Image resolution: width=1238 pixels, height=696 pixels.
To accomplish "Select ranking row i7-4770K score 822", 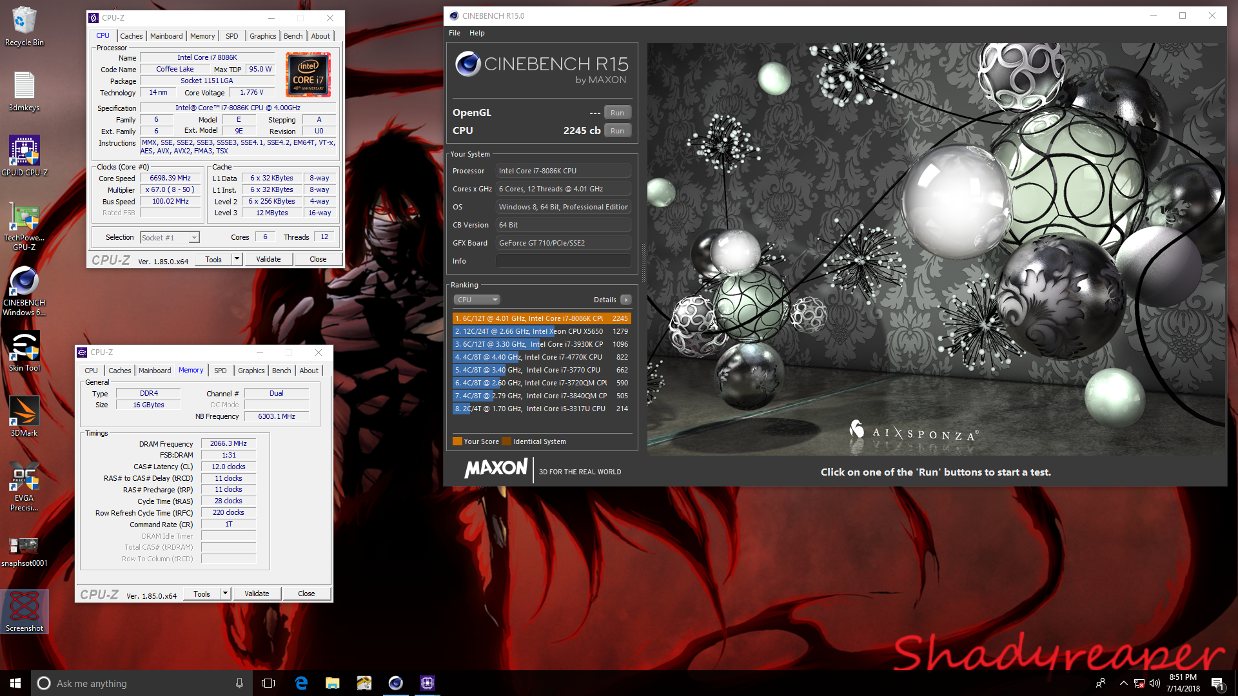I will [x=542, y=357].
